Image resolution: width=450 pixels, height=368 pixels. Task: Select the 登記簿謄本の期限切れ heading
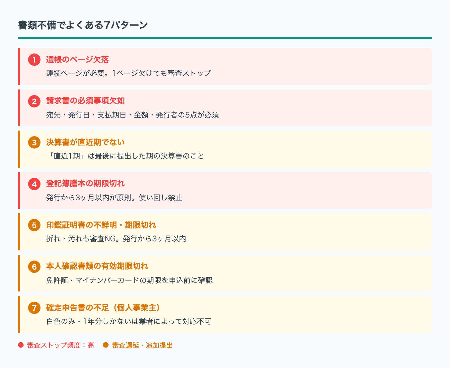(85, 184)
